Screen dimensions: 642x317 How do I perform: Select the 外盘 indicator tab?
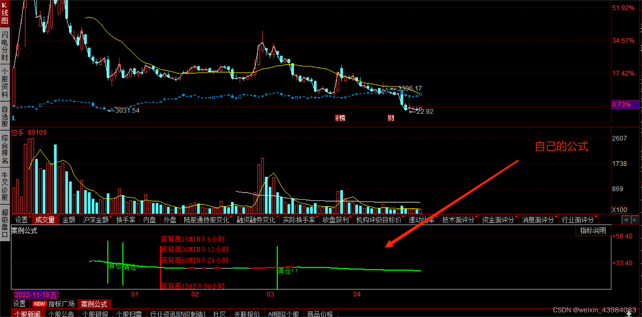pyautogui.click(x=170, y=220)
